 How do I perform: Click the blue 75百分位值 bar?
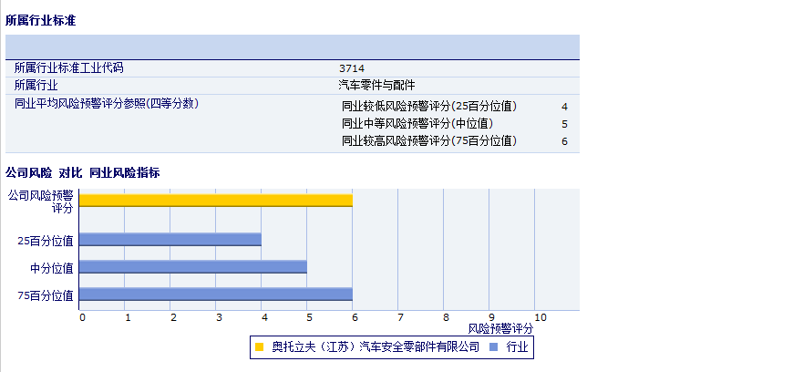click(216, 294)
